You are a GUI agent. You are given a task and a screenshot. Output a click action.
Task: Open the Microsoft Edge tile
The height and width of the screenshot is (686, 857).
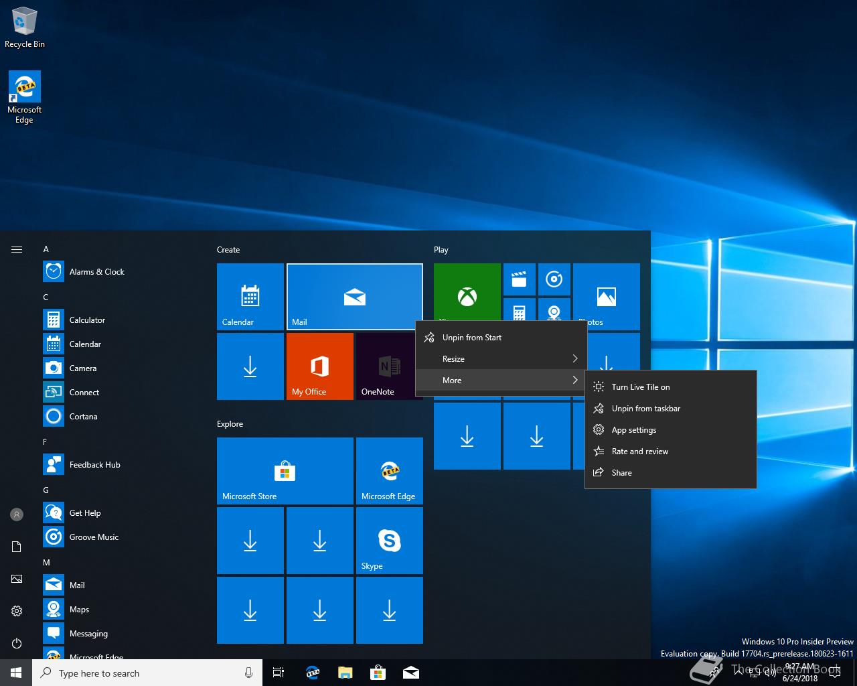(390, 471)
